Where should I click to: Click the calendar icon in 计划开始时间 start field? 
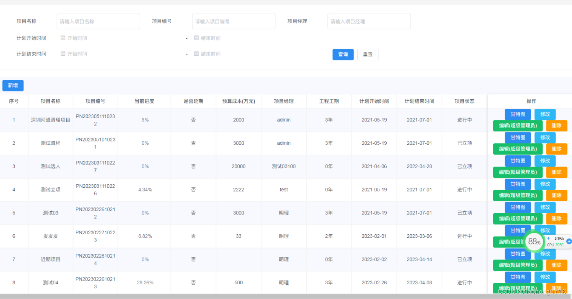63,38
